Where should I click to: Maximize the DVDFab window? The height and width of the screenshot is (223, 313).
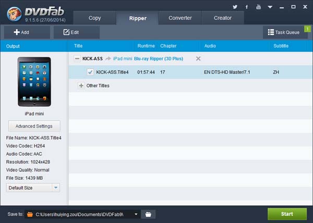click(293, 7)
